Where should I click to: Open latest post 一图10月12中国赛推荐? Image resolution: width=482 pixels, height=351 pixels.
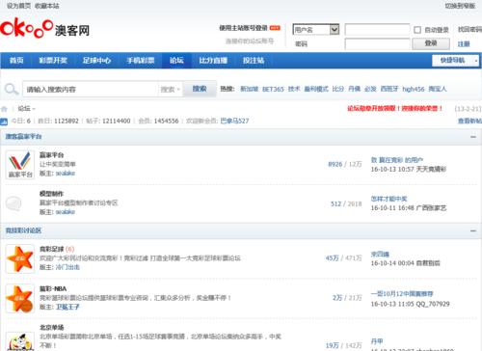point(402,294)
